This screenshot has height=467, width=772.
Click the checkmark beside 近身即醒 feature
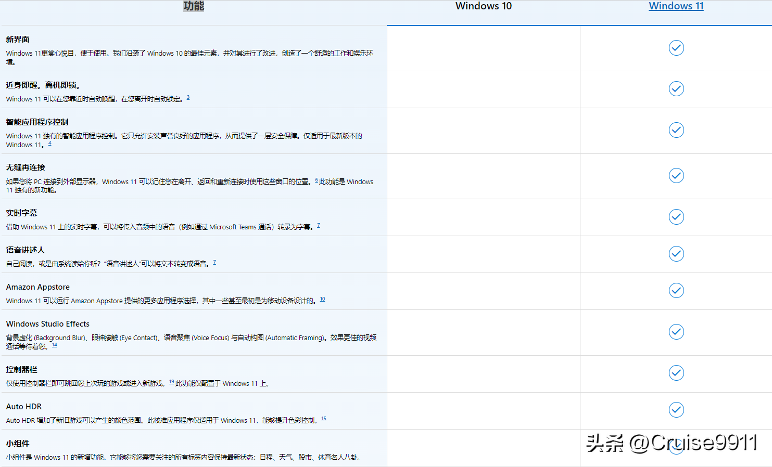pyautogui.click(x=676, y=88)
